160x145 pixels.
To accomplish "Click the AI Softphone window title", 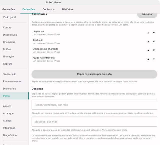I will 53,2.
